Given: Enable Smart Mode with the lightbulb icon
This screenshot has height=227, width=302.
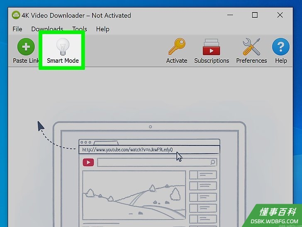Looking at the screenshot, I should point(63,47).
